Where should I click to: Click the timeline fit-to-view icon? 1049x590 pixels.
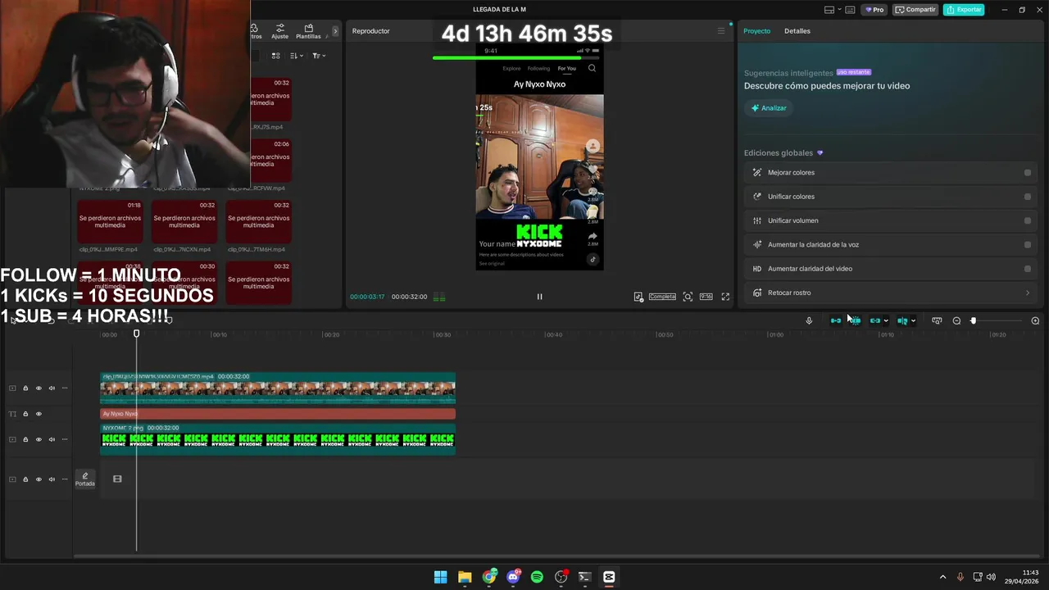(937, 320)
